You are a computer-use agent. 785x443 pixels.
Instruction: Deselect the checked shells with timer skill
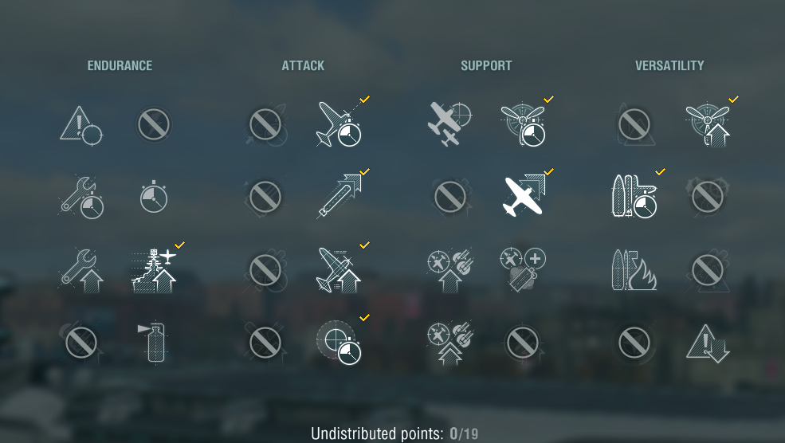[634, 196]
